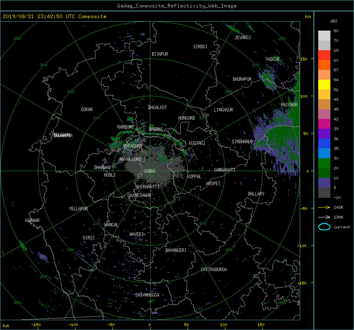Click the BAGALKOT city label
Viewport: 354px width, 330px height.
pyautogui.click(x=157, y=108)
